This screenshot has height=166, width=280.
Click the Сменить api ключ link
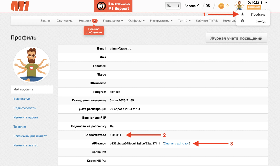click(x=176, y=144)
